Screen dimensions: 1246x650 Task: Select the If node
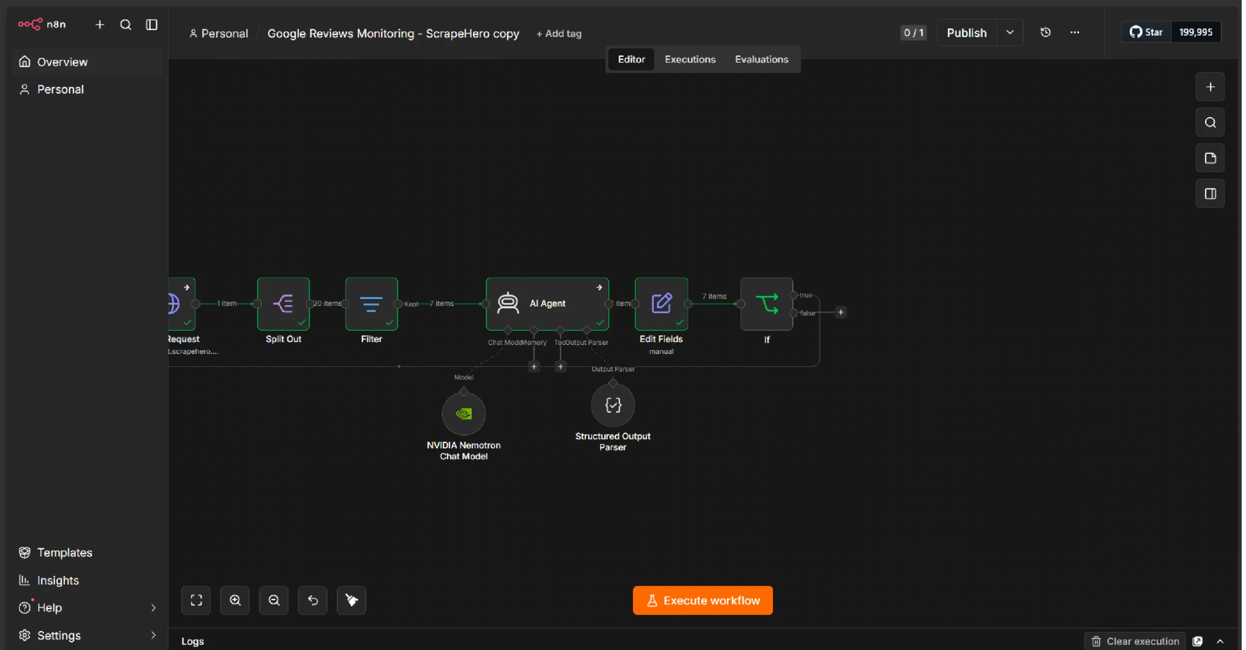[x=767, y=304]
